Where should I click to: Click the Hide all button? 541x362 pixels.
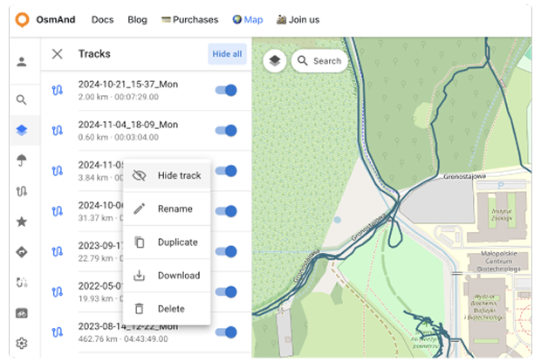(227, 54)
